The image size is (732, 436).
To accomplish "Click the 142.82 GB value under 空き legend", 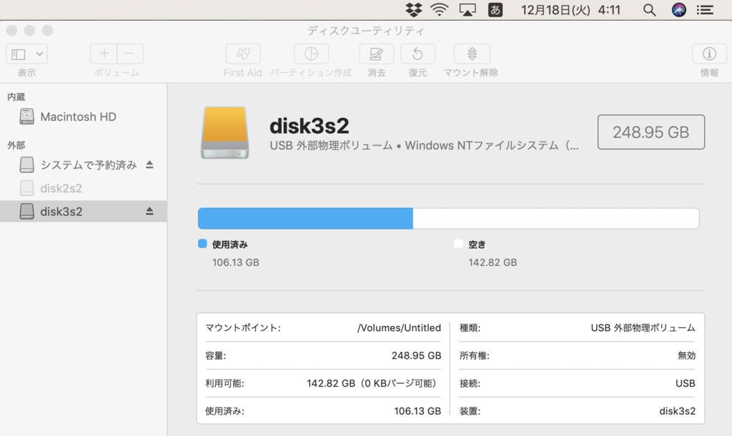I will pos(493,263).
